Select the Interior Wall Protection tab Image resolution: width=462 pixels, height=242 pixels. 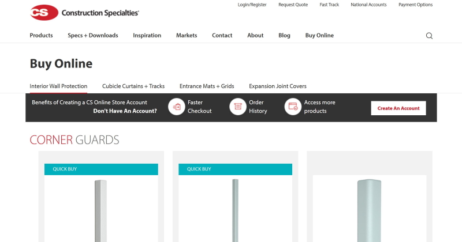coord(58,86)
